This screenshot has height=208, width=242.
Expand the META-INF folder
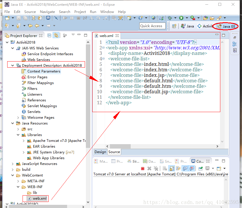click(x=18, y=181)
